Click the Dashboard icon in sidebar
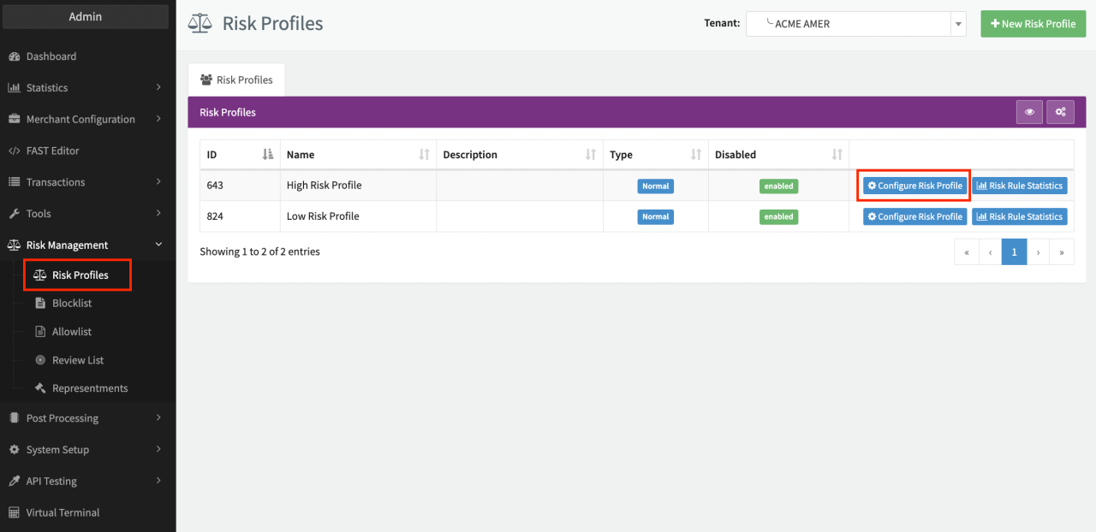 click(14, 56)
